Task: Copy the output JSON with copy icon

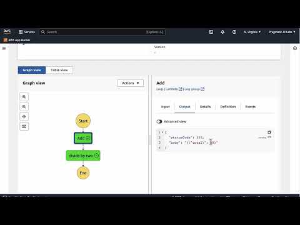Action: [x=269, y=132]
